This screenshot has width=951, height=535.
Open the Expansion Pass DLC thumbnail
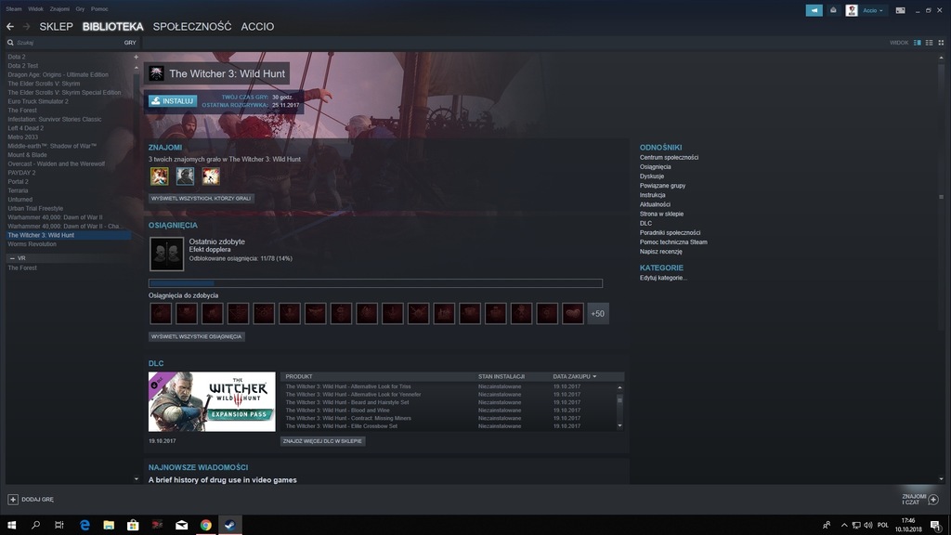click(x=212, y=401)
